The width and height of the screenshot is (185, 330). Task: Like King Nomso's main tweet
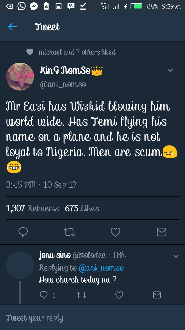(x=115, y=232)
